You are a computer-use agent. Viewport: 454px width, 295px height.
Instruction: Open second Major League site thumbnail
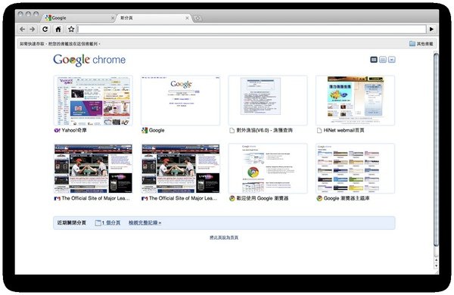tap(180, 169)
